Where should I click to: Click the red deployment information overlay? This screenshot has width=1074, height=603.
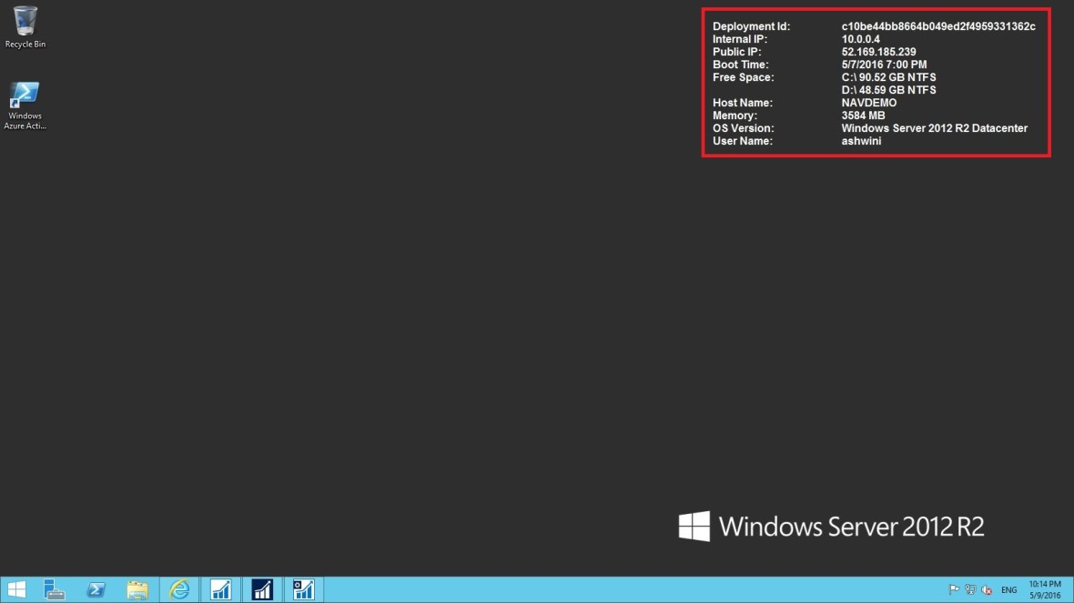click(x=876, y=83)
